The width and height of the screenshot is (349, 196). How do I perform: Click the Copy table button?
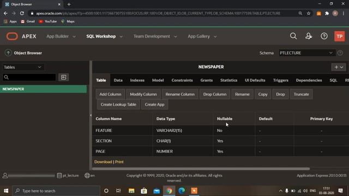click(263, 94)
